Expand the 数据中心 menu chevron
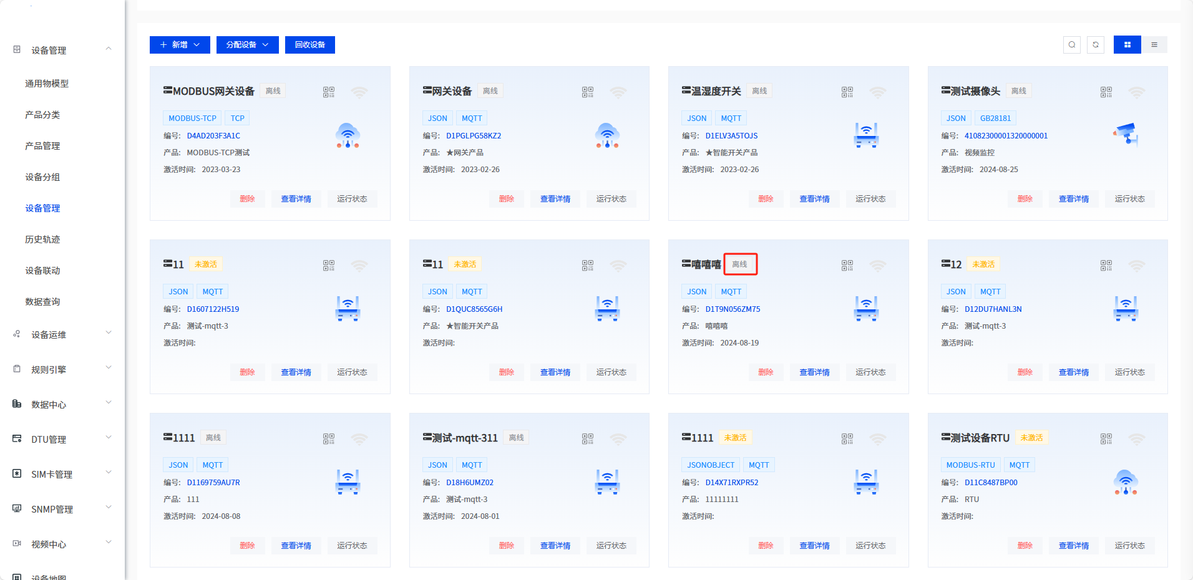Screen dimensions: 1193x580 click(x=109, y=403)
